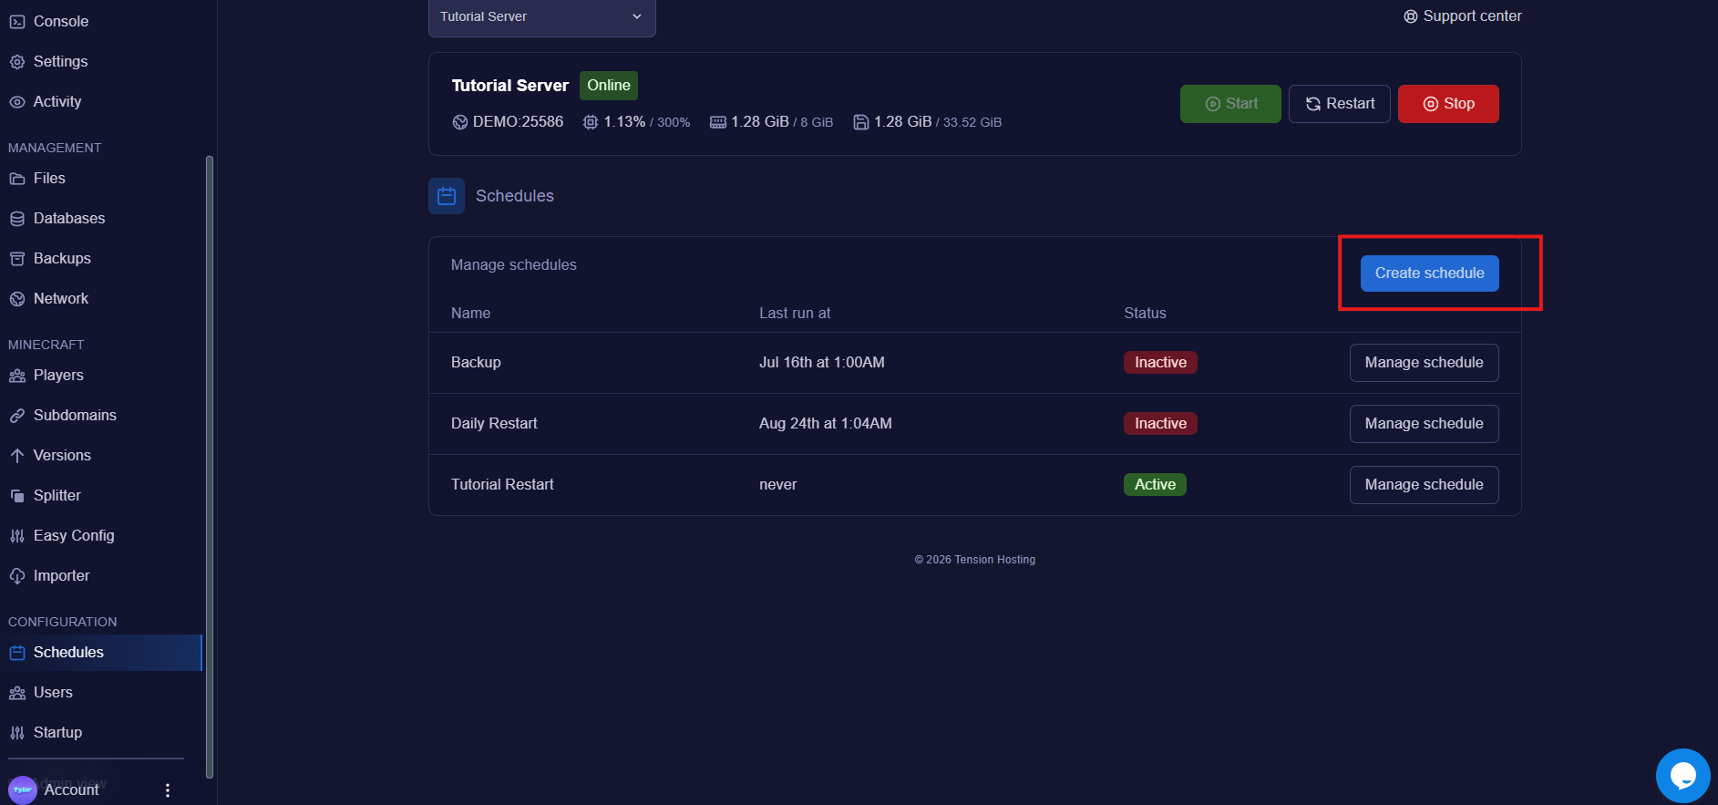Click the Online status badge

click(609, 86)
